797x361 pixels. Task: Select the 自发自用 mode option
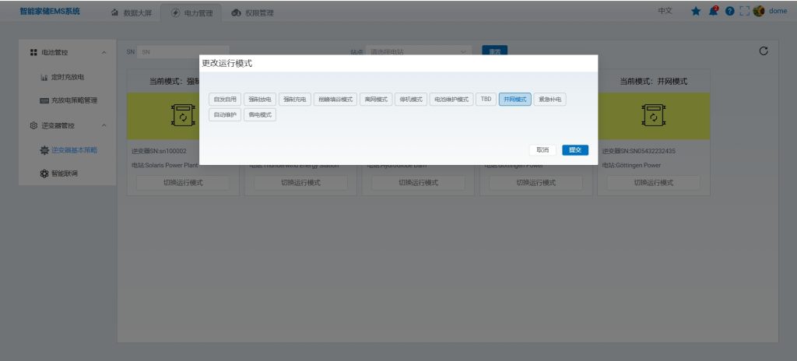[x=225, y=100]
